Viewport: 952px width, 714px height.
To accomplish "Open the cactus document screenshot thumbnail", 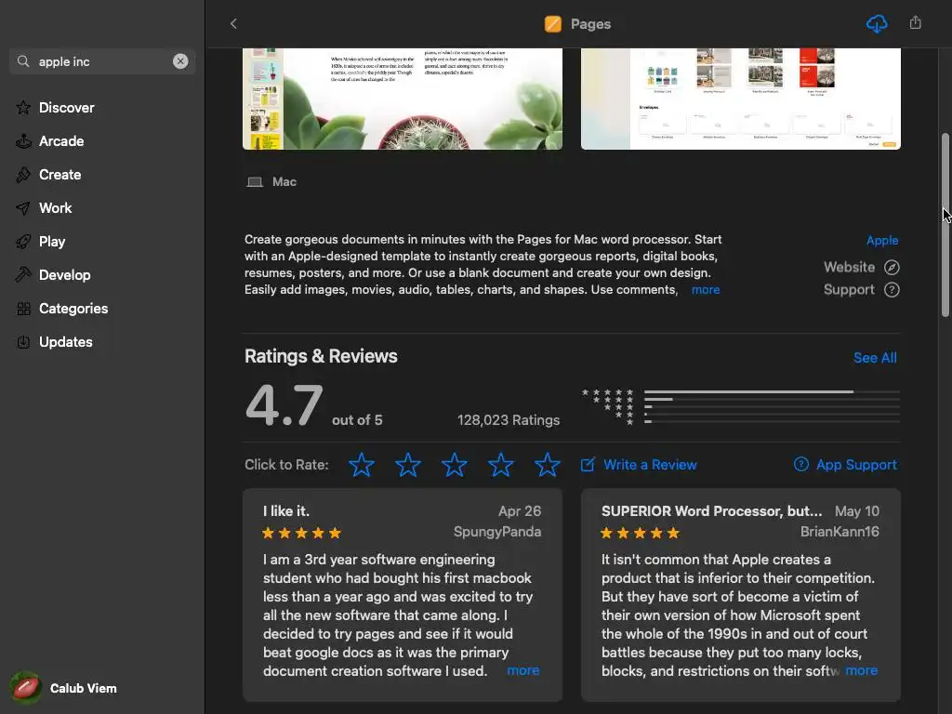I will (403, 99).
